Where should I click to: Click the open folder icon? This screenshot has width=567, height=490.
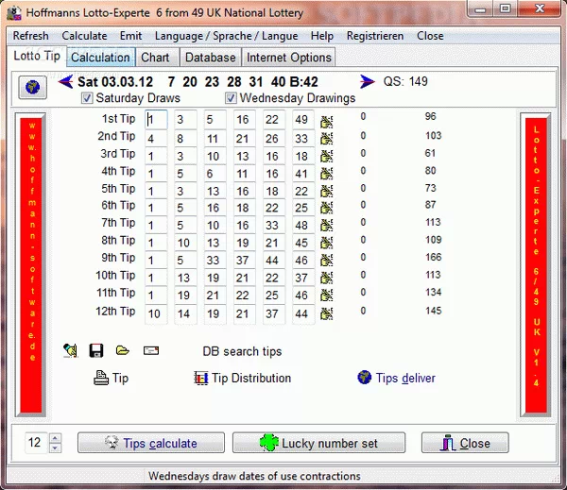click(123, 351)
